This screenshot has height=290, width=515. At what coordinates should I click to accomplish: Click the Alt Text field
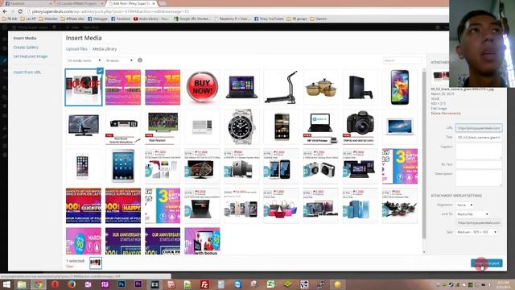479,164
